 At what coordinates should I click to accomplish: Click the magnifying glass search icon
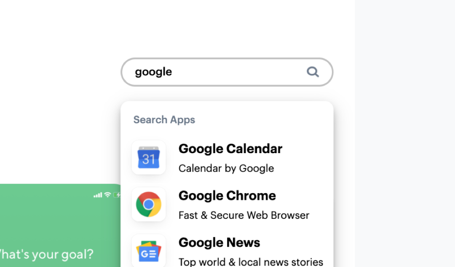pyautogui.click(x=313, y=72)
